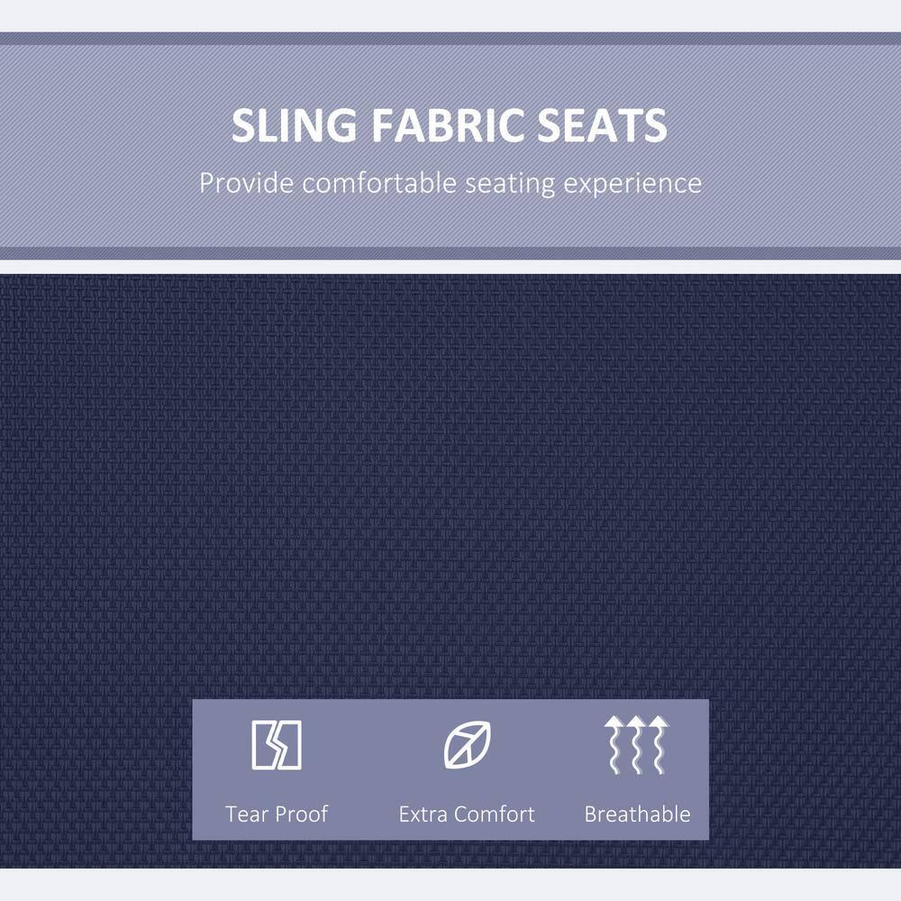Click the white strip below the banner
The image size is (901, 901).
click(x=450, y=268)
